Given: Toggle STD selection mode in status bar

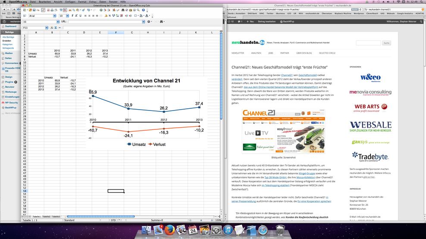Looking at the screenshot, I should coord(113,221).
